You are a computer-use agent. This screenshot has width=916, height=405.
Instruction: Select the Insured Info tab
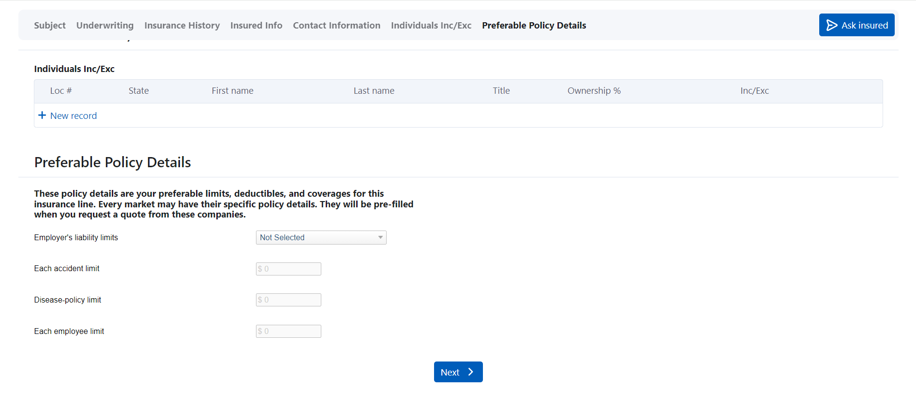tap(256, 26)
